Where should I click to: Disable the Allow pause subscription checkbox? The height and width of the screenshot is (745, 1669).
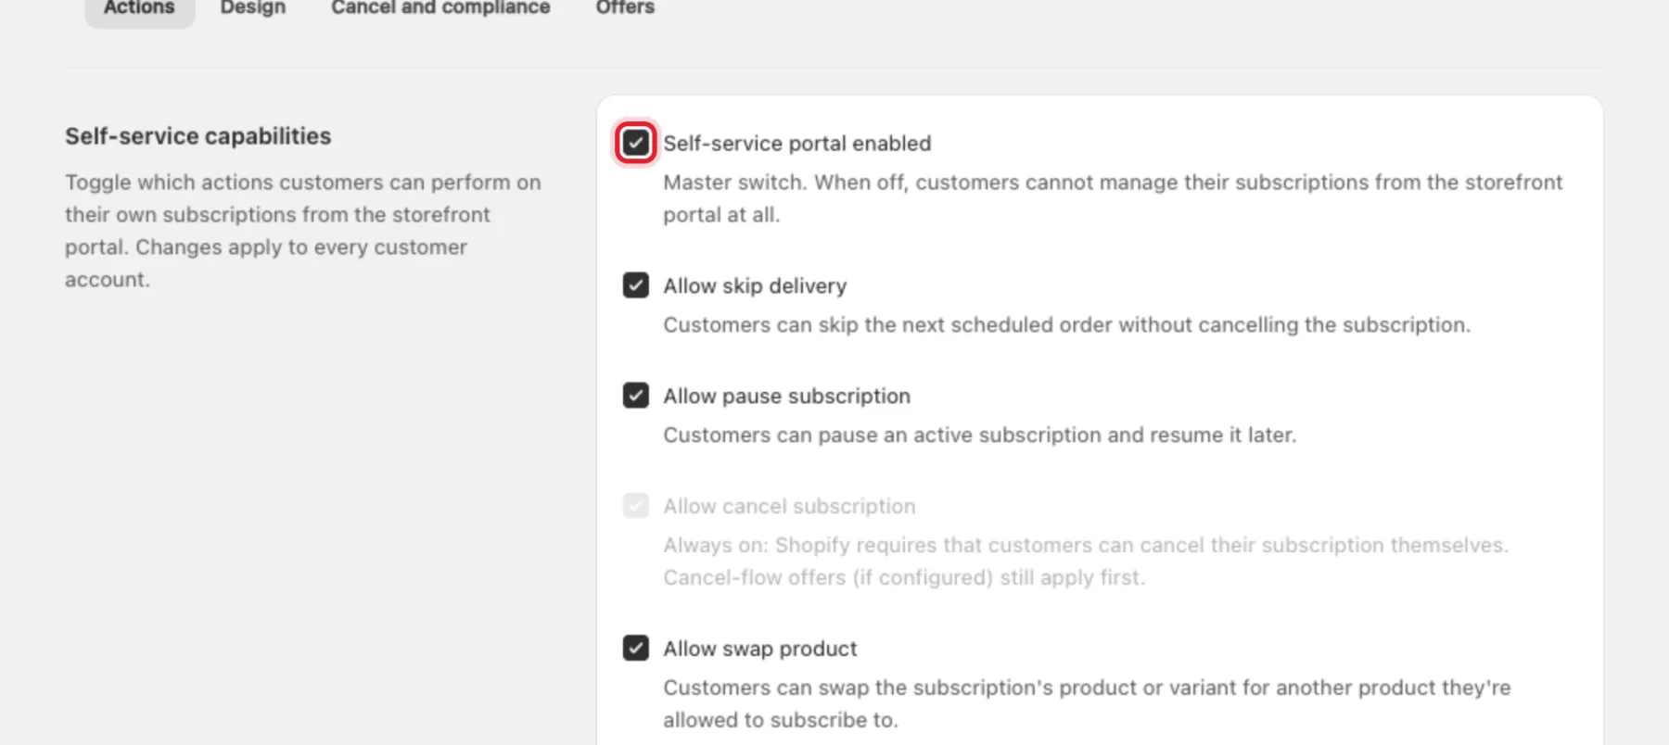coord(635,396)
